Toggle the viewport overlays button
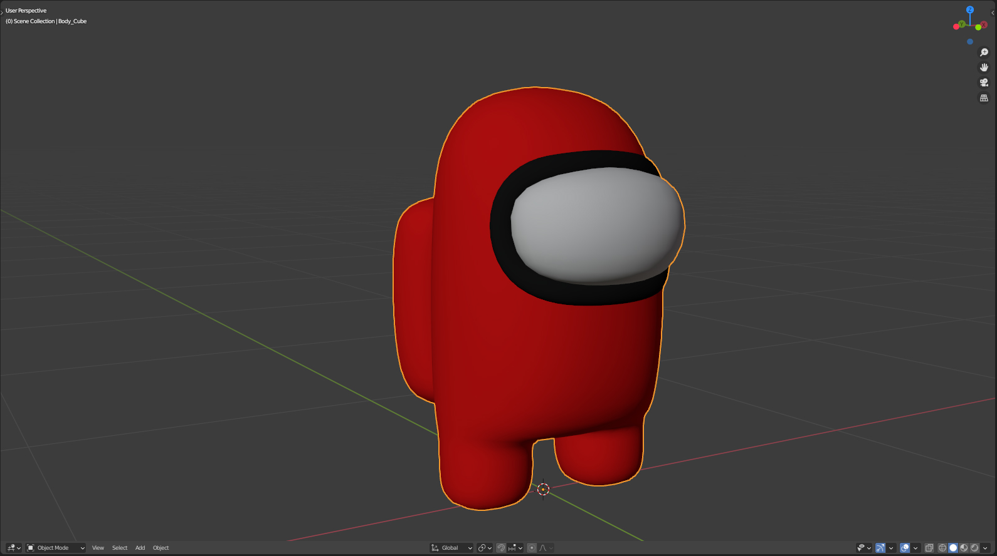 (905, 548)
